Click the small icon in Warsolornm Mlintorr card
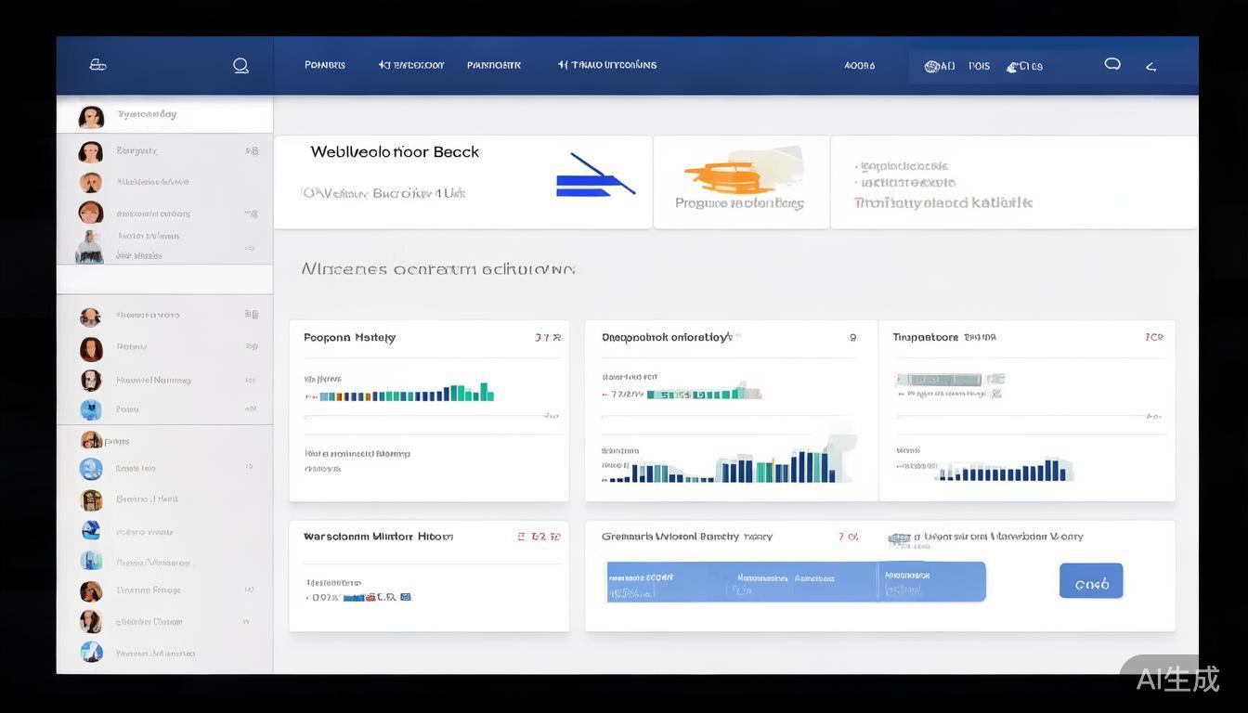The height and width of the screenshot is (713, 1248). tap(405, 597)
